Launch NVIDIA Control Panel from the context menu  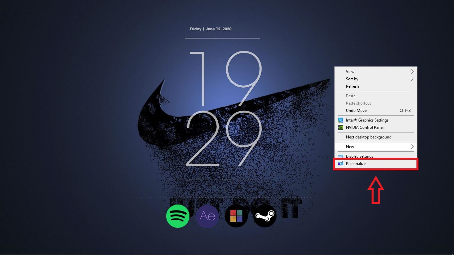pos(376,127)
